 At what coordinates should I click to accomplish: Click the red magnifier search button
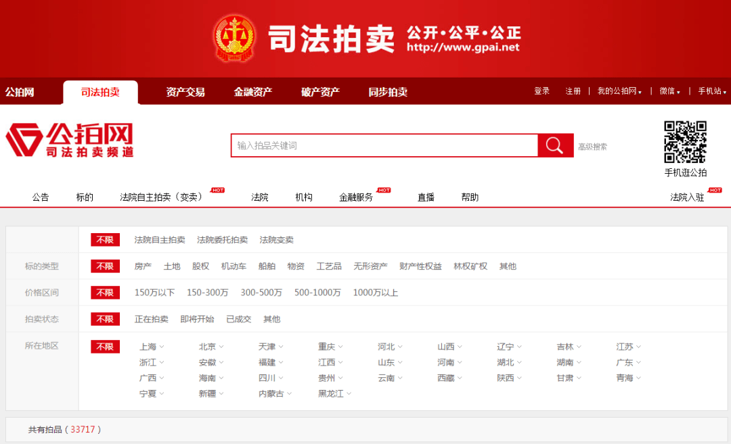tap(555, 145)
